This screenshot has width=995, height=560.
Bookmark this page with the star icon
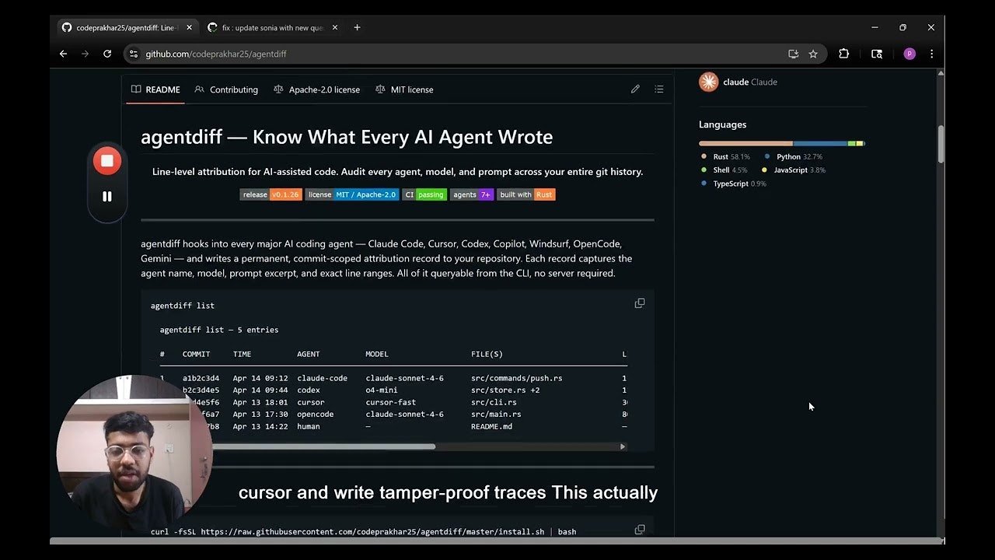coord(813,54)
